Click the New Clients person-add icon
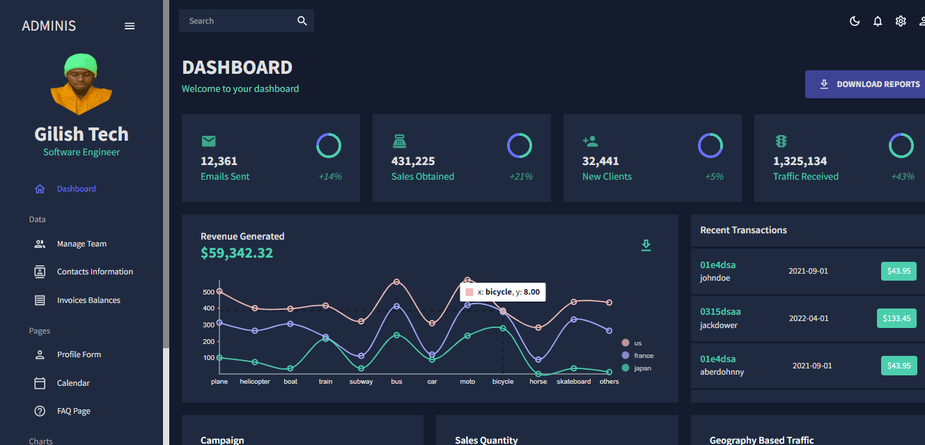Viewport: 925px width, 445px height. click(x=590, y=141)
